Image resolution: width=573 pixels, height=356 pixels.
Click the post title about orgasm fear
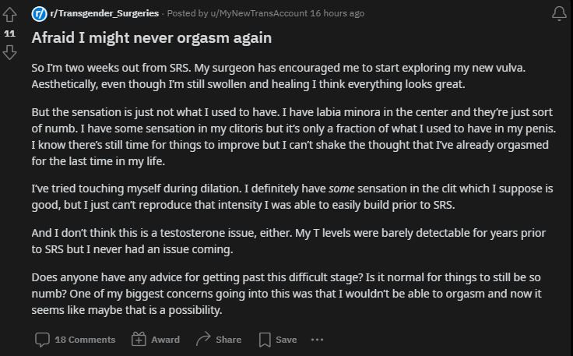click(152, 38)
